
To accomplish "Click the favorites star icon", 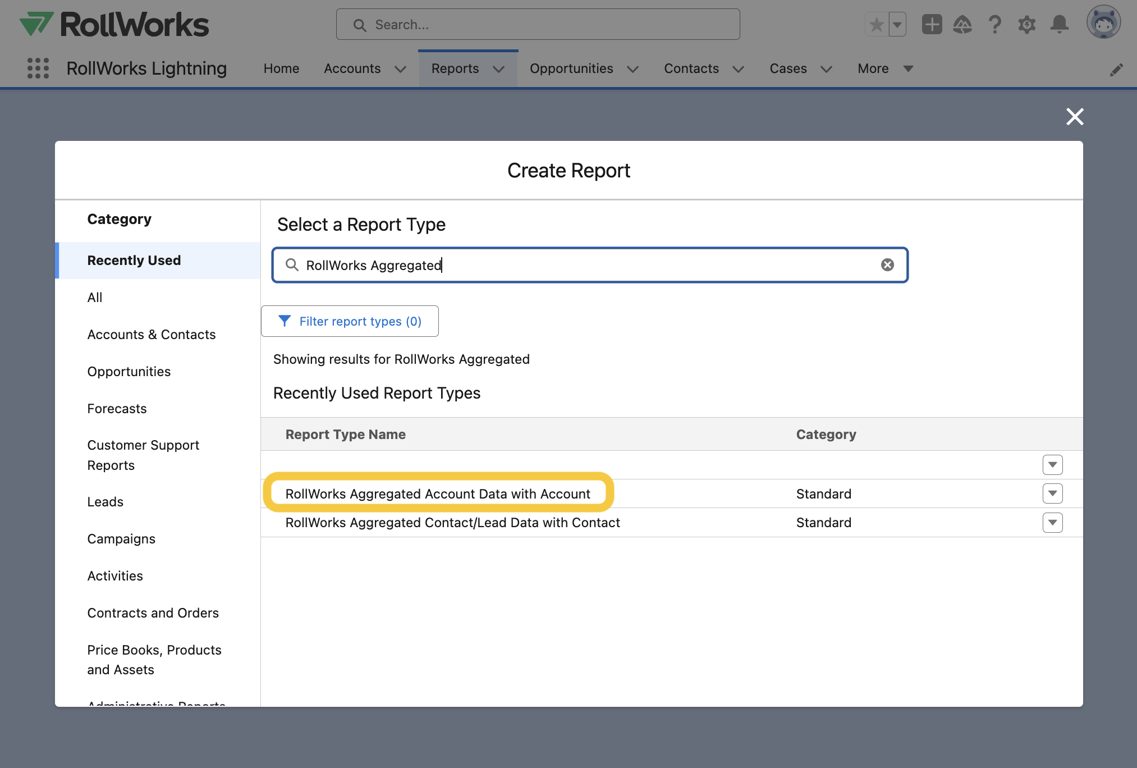I will click(x=877, y=24).
